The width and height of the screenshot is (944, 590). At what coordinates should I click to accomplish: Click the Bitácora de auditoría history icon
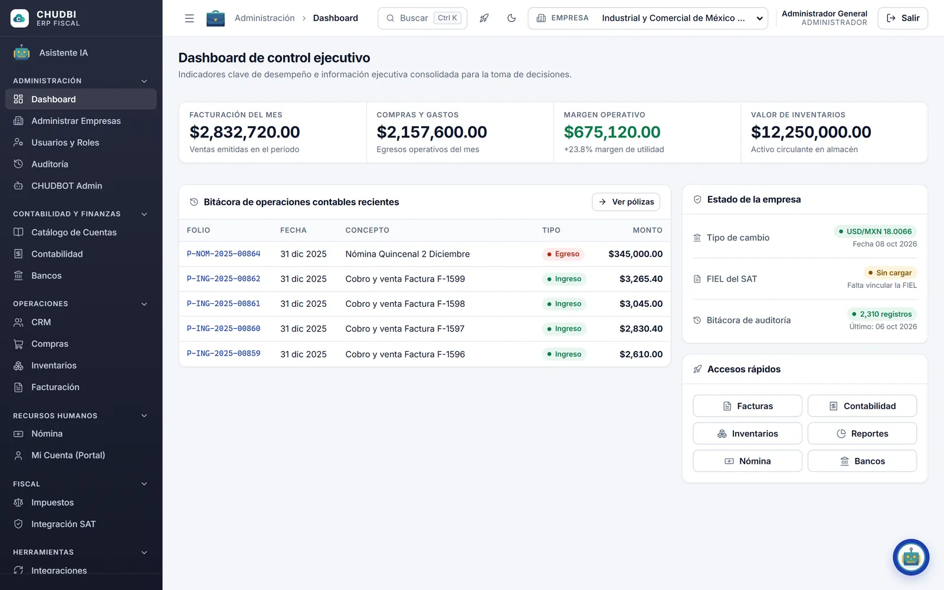(697, 320)
